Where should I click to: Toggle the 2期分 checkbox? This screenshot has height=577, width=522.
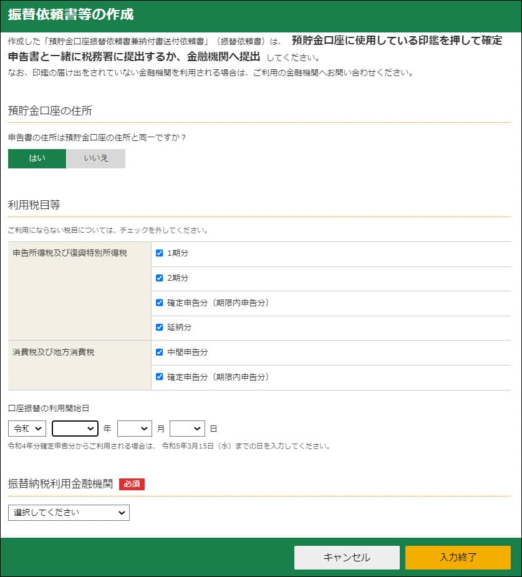(x=160, y=278)
